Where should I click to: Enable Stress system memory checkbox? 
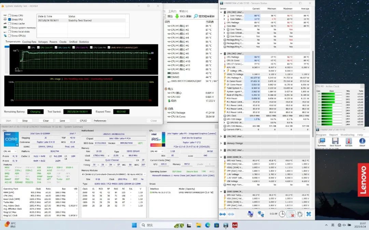pos(10,28)
